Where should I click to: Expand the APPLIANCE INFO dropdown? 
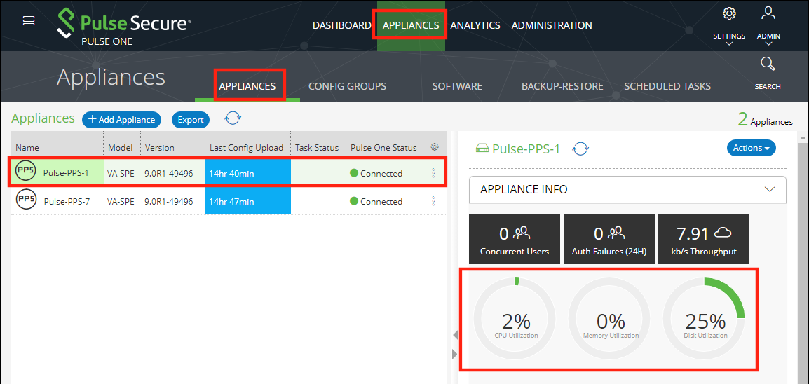(x=628, y=189)
